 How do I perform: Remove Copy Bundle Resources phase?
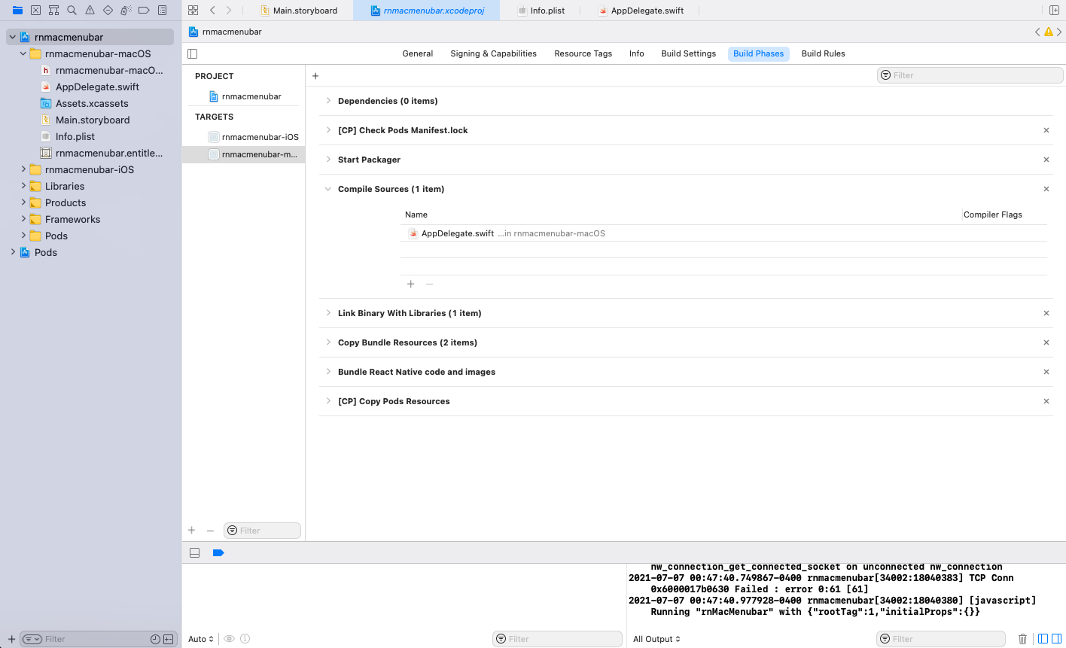pyautogui.click(x=1046, y=342)
